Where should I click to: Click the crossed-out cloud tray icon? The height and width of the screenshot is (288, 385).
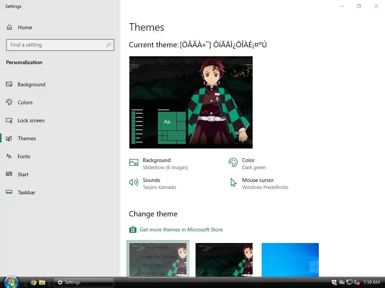342,282
